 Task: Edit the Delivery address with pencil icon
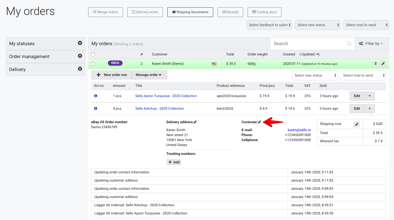coord(195,122)
